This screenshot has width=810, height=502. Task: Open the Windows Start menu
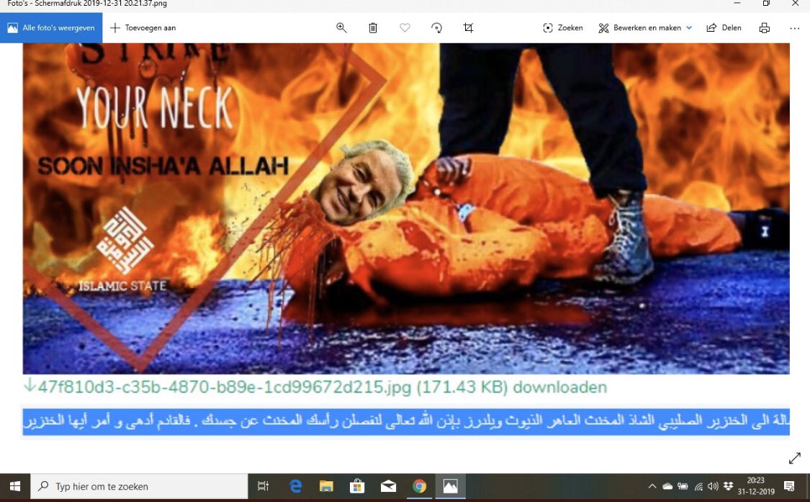pyautogui.click(x=15, y=486)
